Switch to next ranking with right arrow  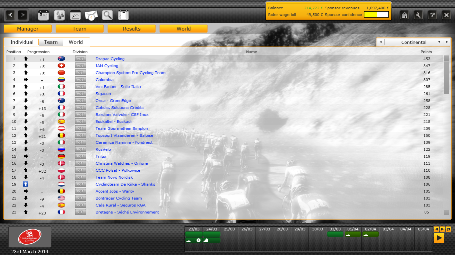click(x=447, y=42)
